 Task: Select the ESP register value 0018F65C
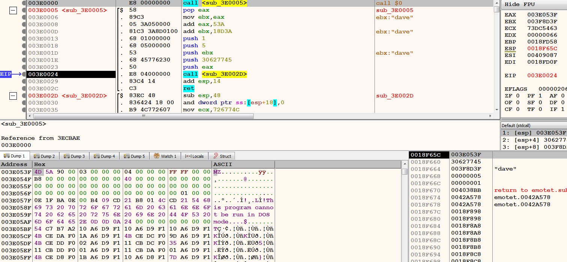pyautogui.click(x=542, y=48)
